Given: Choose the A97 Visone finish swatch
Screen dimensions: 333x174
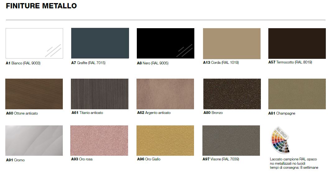Looking at the screenshot, I should (x=231, y=141).
